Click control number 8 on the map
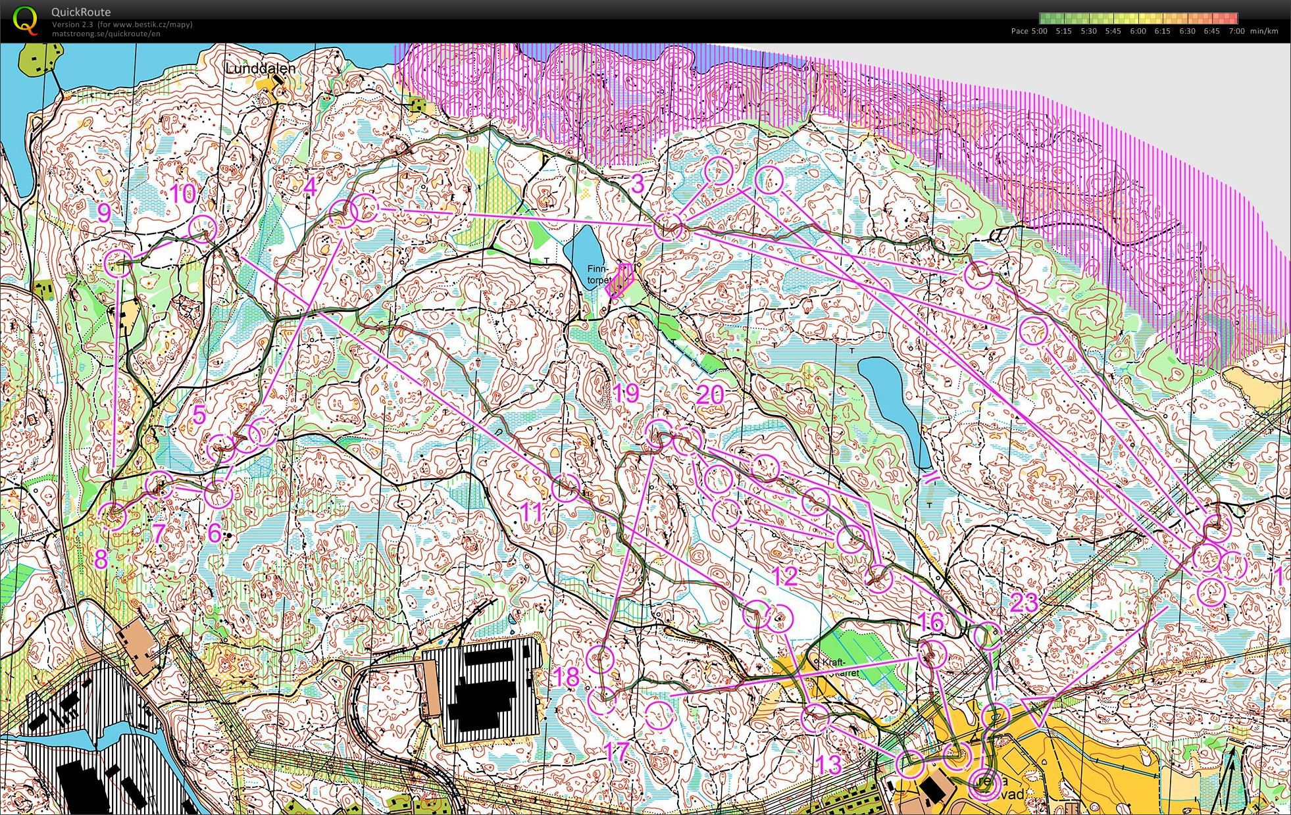The width and height of the screenshot is (1291, 815). [101, 559]
